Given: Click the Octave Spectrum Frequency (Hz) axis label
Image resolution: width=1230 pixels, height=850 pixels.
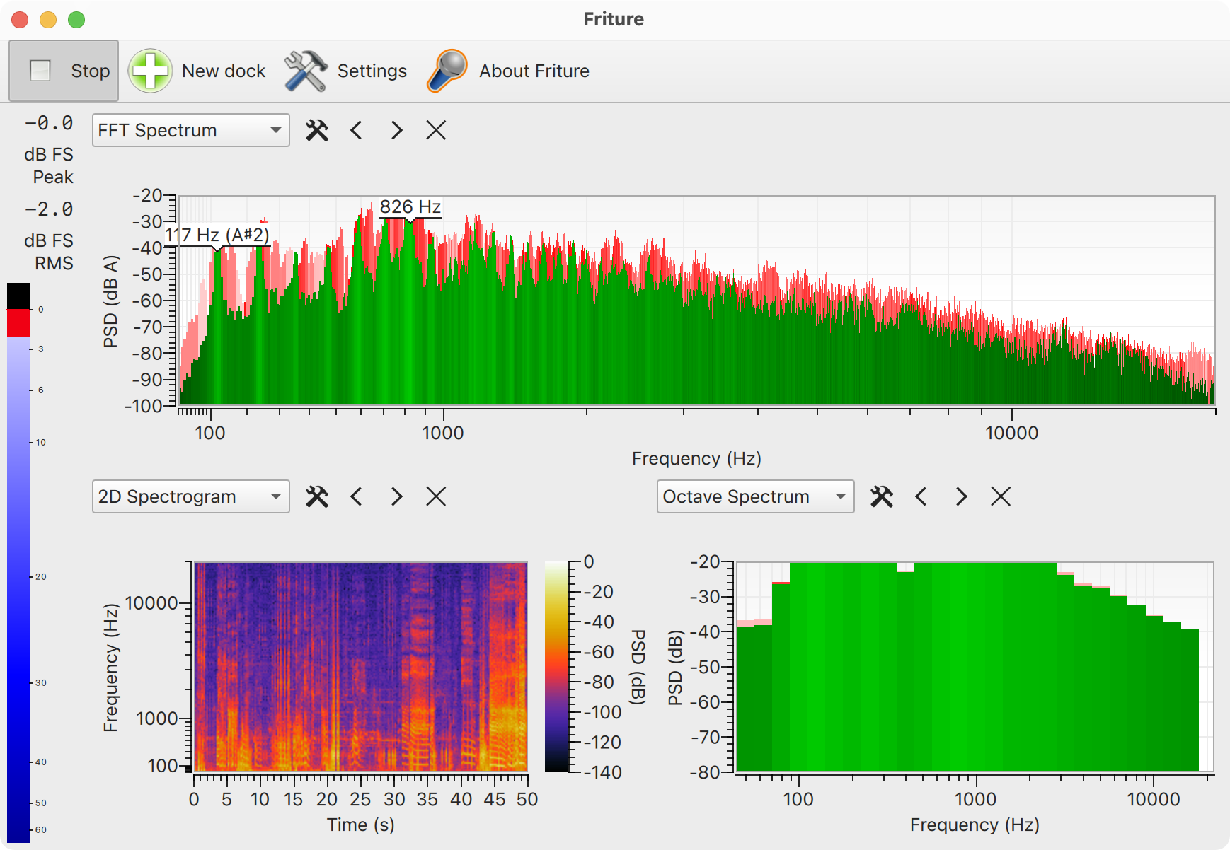Looking at the screenshot, I should coord(975,825).
